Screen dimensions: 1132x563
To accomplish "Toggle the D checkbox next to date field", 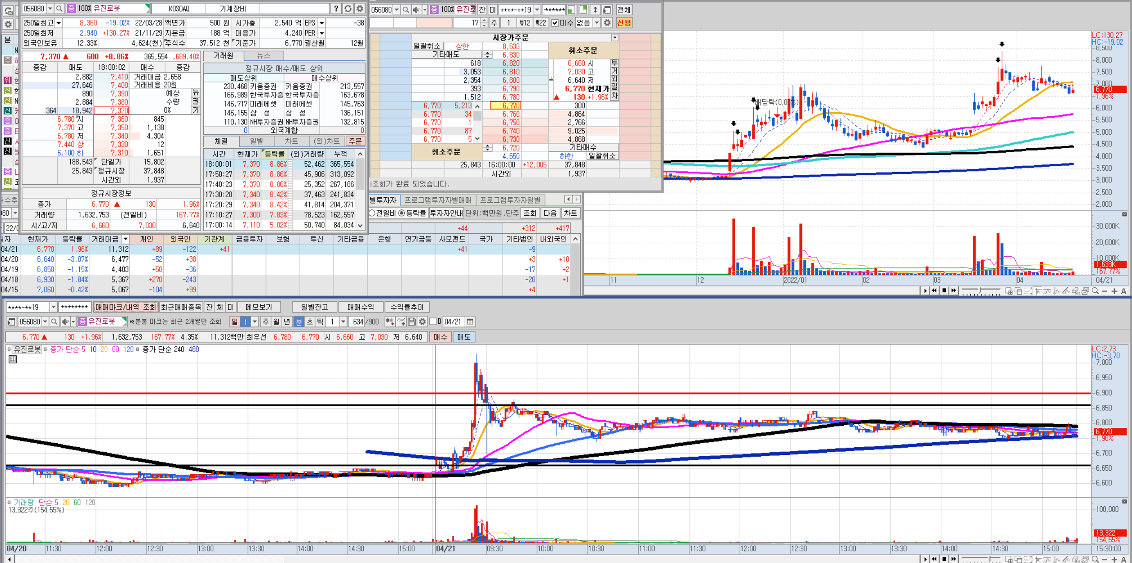I will [x=433, y=322].
